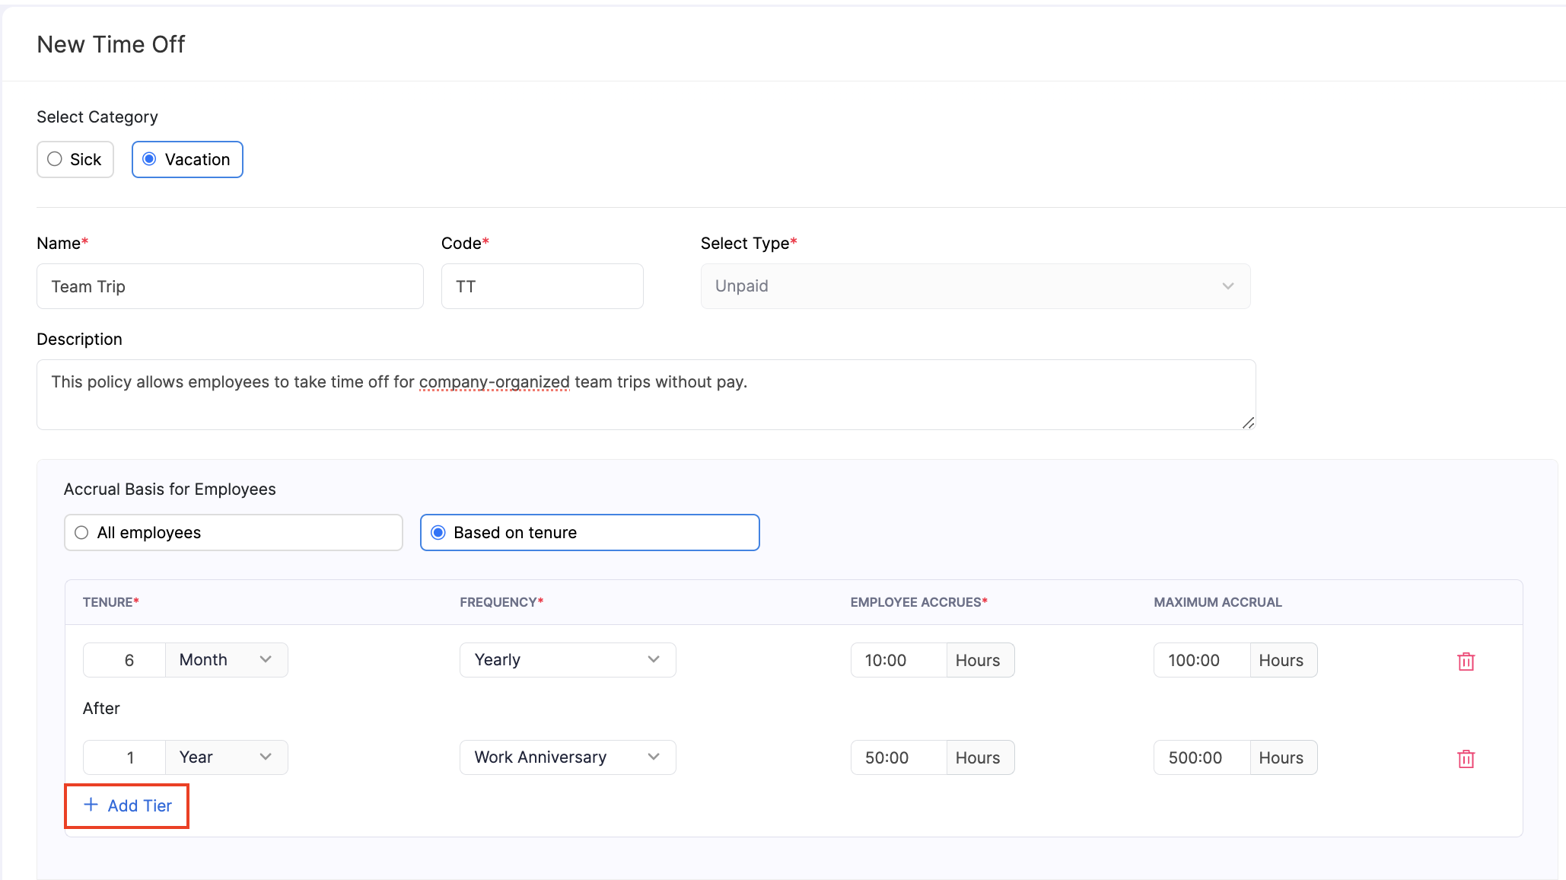
Task: Open the Select Type Unpaid dropdown
Action: [x=975, y=286]
